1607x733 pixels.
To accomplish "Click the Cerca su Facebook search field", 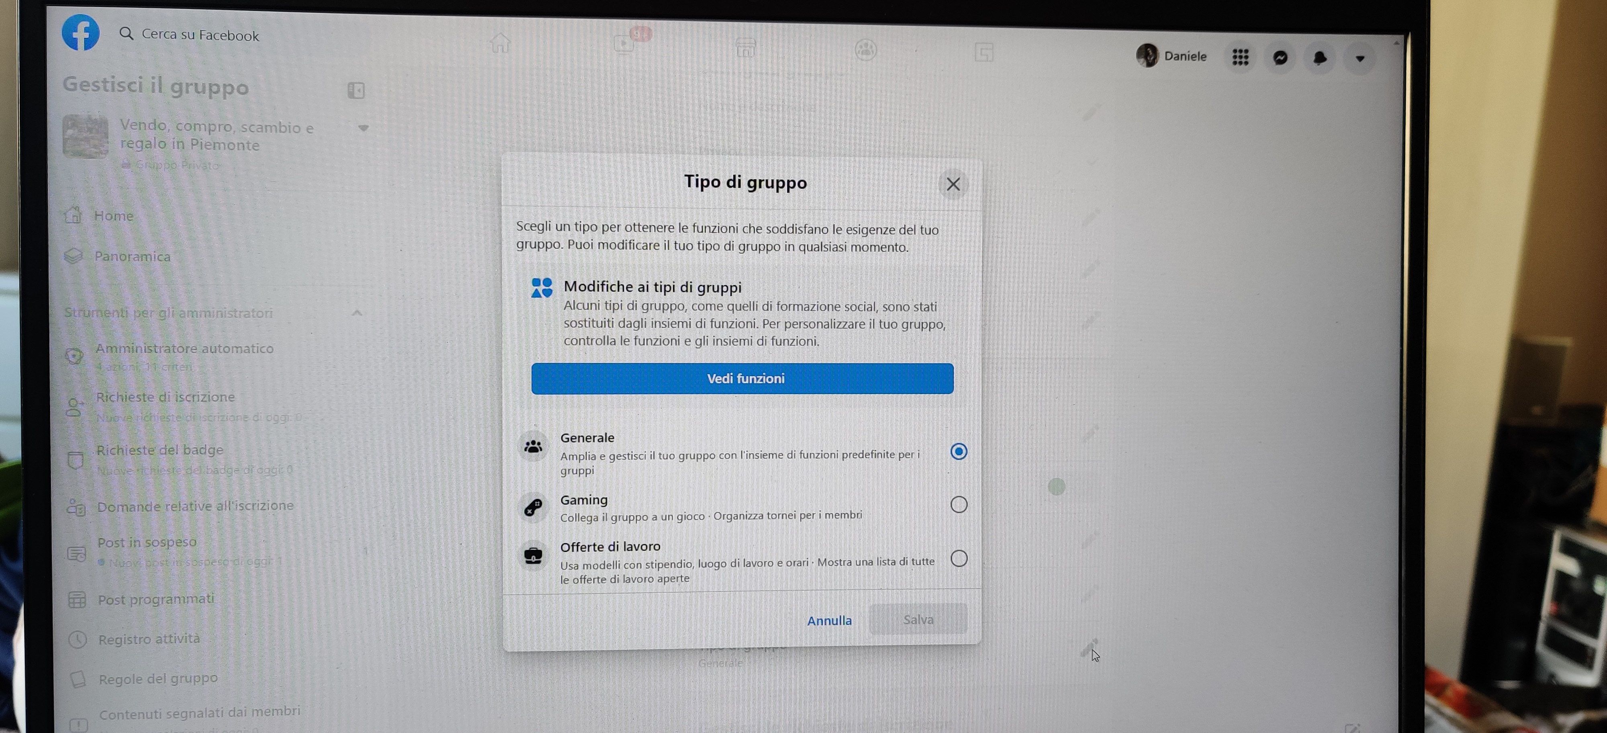I will tap(189, 34).
